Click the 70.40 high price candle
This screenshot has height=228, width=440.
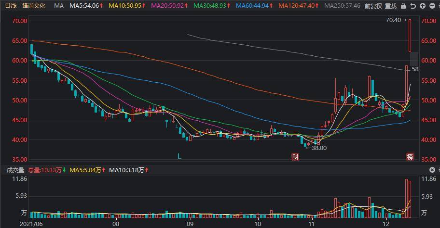[x=410, y=36]
